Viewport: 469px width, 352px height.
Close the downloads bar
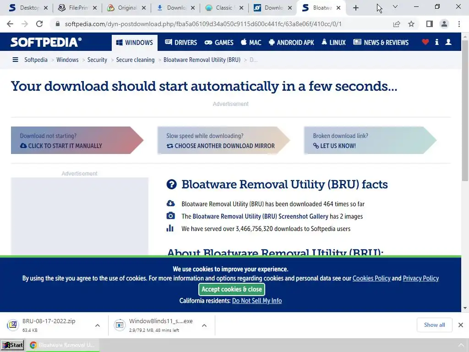tap(461, 325)
